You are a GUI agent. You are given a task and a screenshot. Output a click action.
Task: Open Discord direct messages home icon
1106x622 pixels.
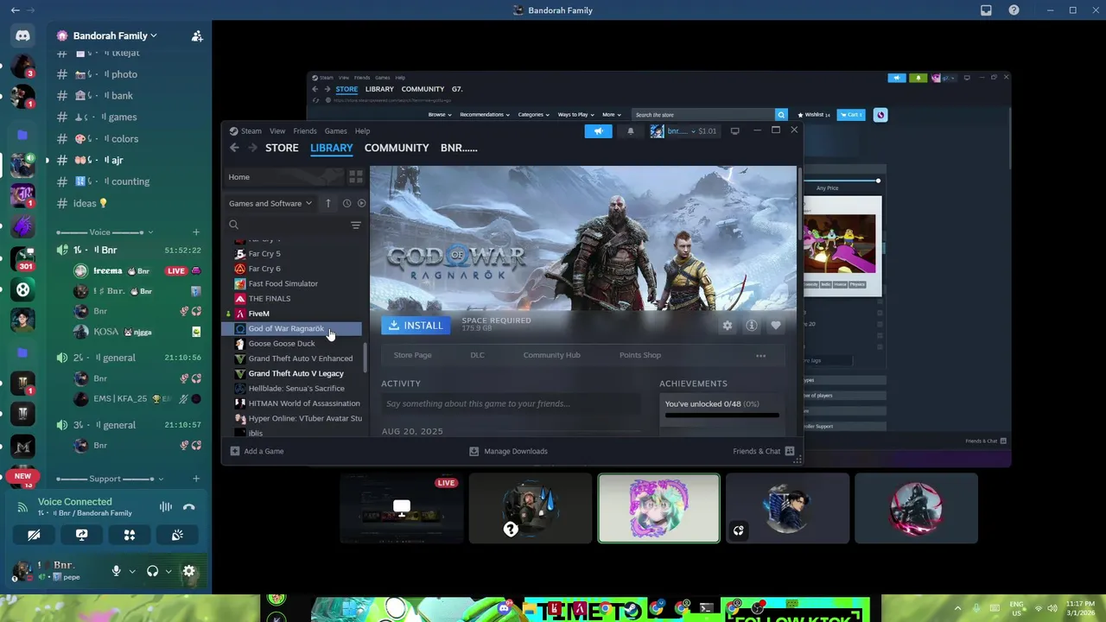click(x=22, y=35)
